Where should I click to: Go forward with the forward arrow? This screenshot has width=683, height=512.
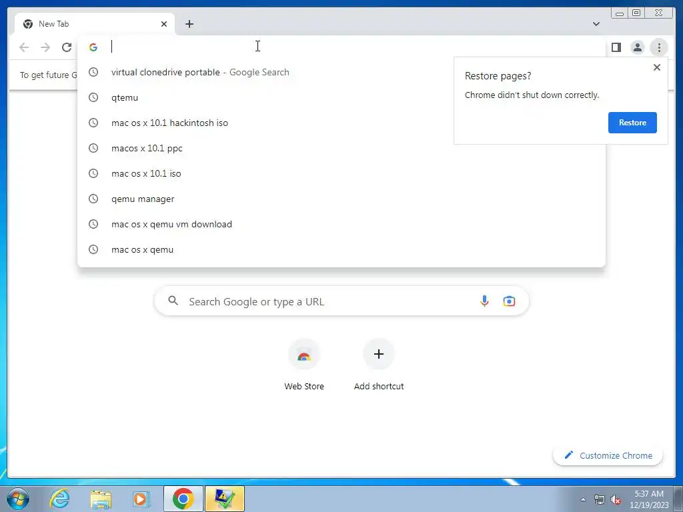point(45,47)
